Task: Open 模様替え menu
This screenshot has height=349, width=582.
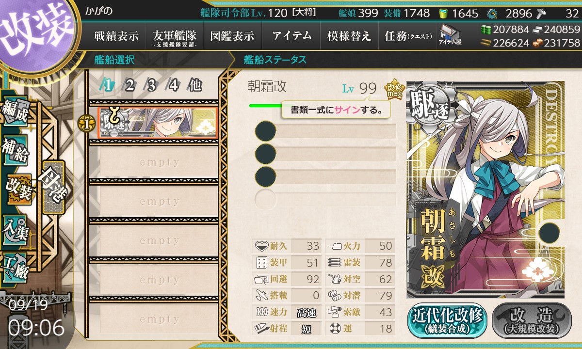Action: coord(349,36)
